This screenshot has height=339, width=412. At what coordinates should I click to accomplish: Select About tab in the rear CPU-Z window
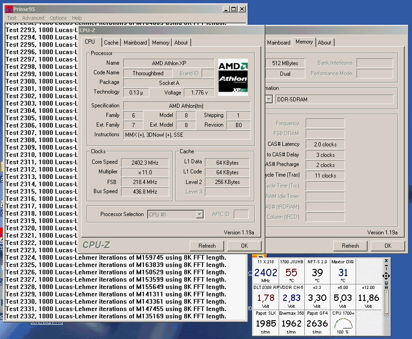pyautogui.click(x=324, y=43)
